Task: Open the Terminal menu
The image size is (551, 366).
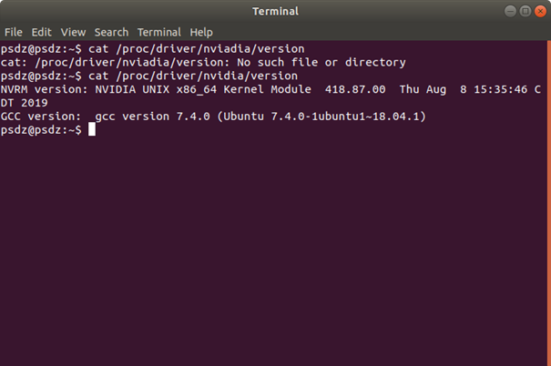Action: (159, 32)
